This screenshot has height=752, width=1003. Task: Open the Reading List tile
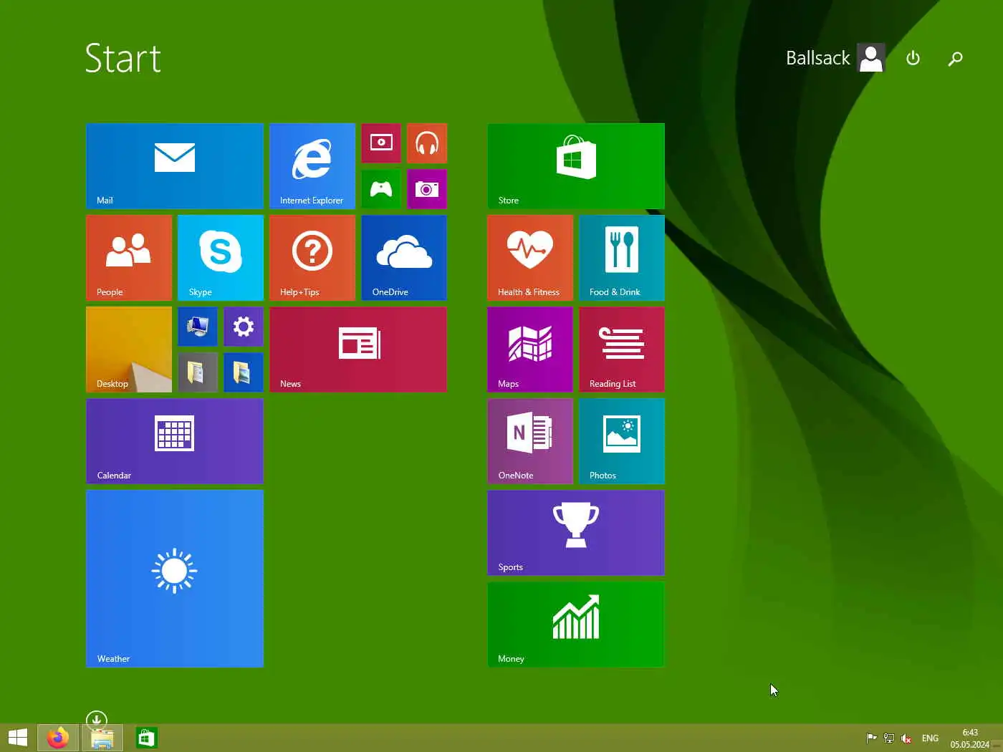tap(622, 350)
